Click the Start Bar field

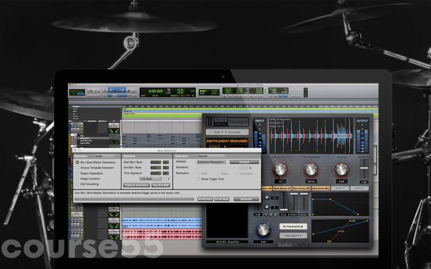point(156,162)
